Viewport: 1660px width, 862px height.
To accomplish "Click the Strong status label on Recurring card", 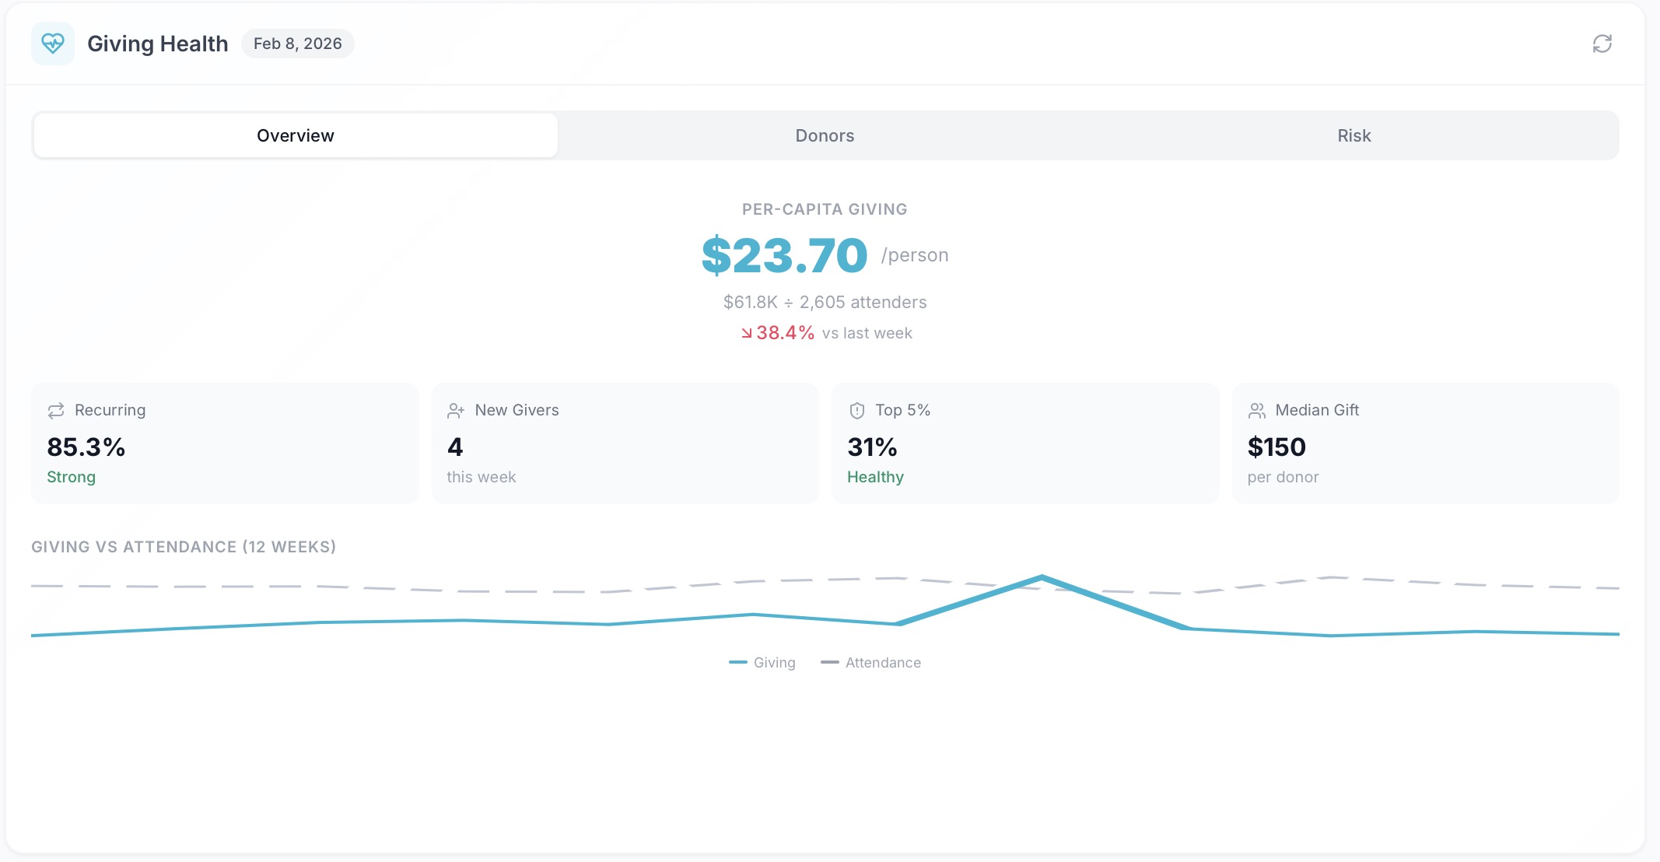I will click(x=71, y=476).
